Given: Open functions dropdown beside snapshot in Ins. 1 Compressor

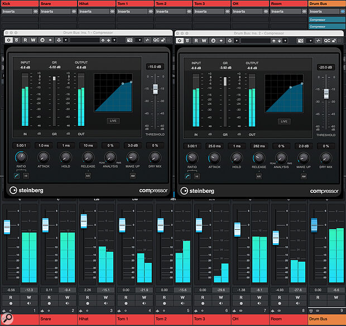Looking at the screenshot, I should (140, 40).
